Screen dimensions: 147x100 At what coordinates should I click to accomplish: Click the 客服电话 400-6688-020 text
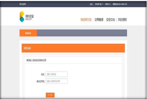[120, 4]
